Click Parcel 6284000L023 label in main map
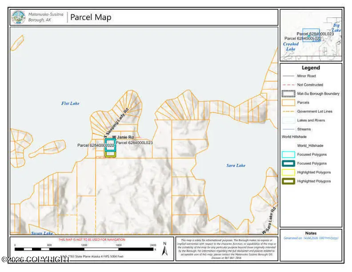The image size is (352, 272). [134, 143]
